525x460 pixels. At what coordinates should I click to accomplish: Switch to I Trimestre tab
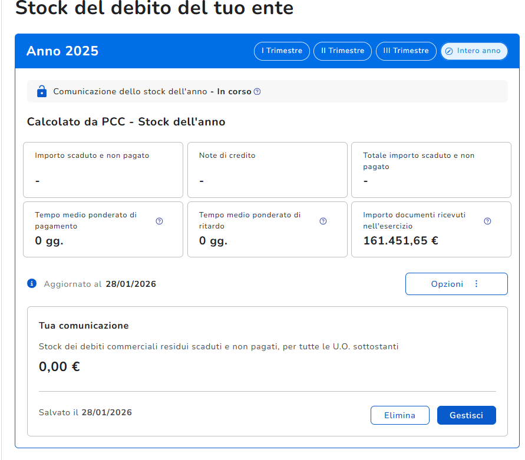pyautogui.click(x=282, y=51)
